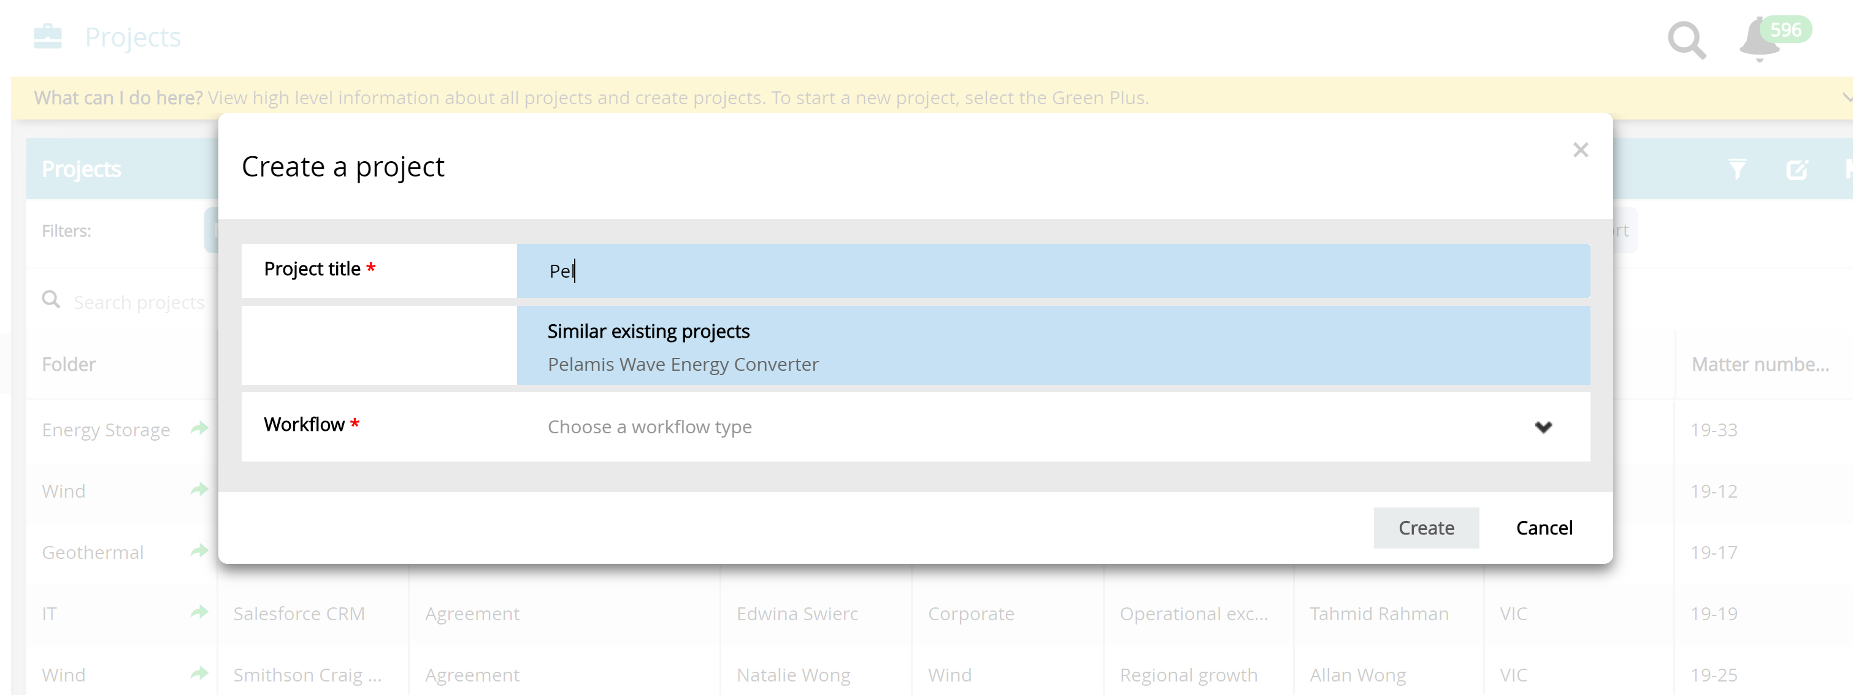
Task: Click the Cancel button
Action: click(x=1544, y=528)
